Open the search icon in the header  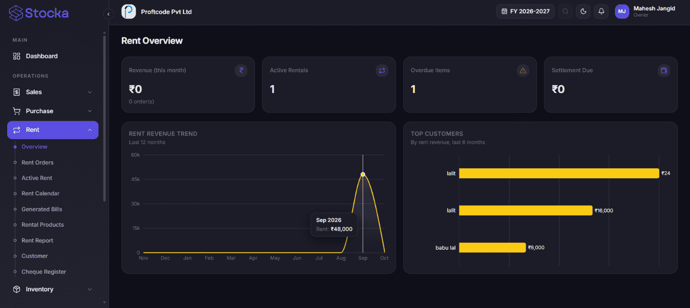click(565, 12)
